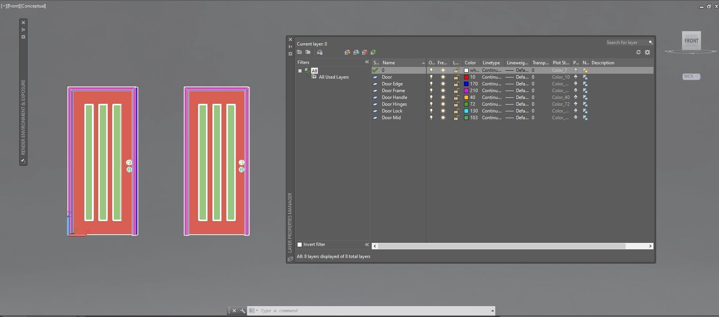Image resolution: width=719 pixels, height=317 pixels.
Task: Click the customize wrench on command line
Action: coord(243,311)
